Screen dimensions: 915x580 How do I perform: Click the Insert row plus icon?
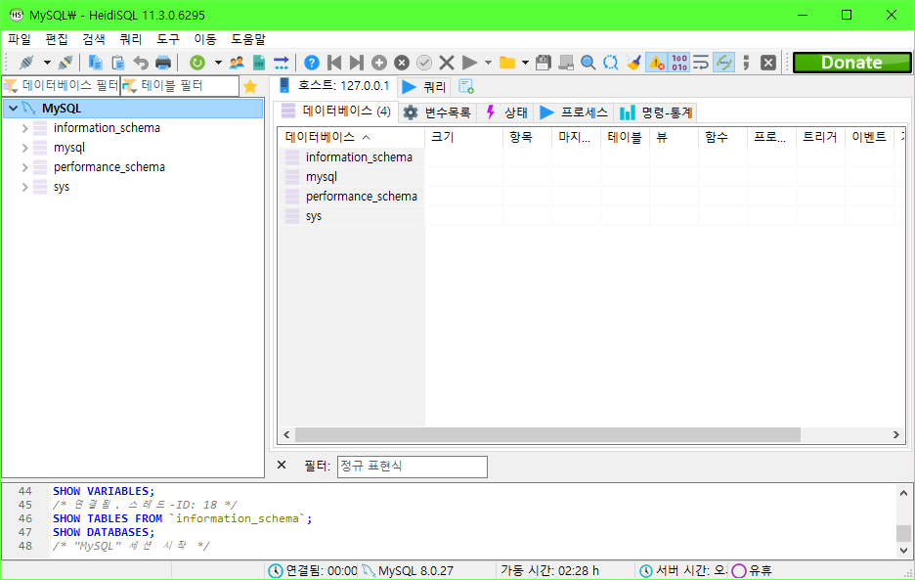[x=379, y=63]
